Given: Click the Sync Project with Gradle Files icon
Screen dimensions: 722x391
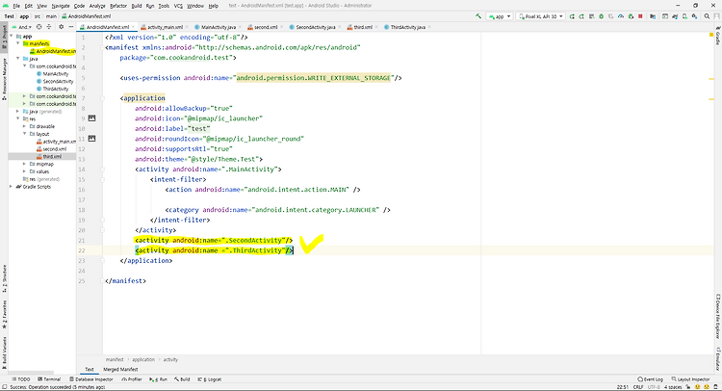Looking at the screenshot, I should (675, 16).
